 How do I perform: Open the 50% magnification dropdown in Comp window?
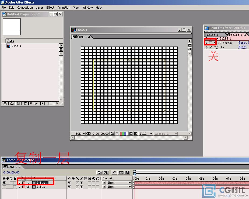(x=80, y=134)
